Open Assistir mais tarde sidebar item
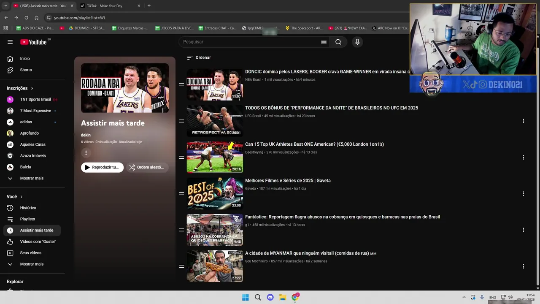Screen dimensions: 540x304 (x=32, y=230)
